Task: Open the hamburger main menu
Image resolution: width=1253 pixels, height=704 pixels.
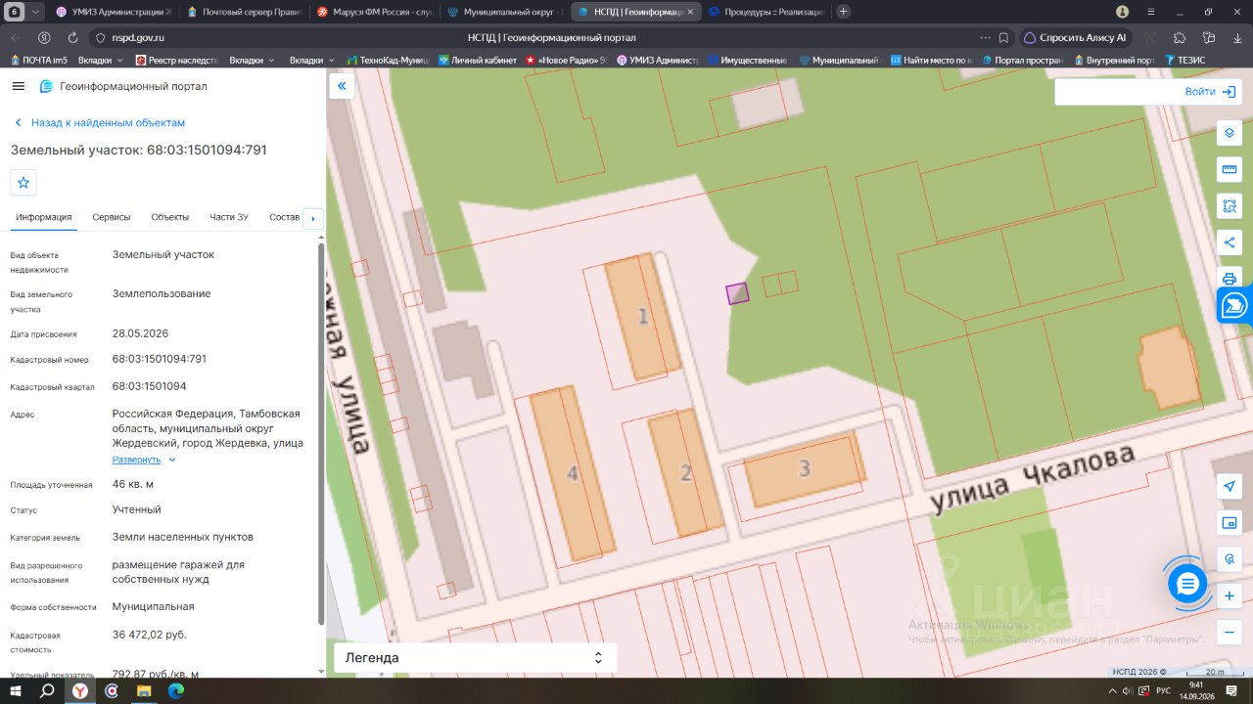Action: [x=18, y=86]
